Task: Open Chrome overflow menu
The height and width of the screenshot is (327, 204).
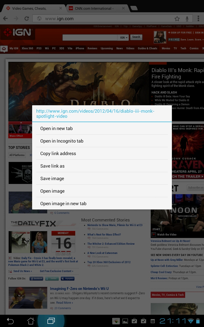Action: pos(198,18)
